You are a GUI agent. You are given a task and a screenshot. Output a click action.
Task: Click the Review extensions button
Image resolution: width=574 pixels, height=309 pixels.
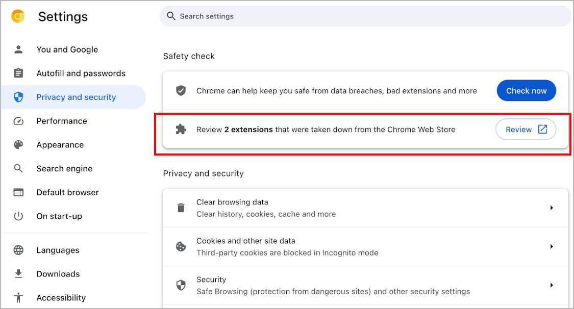coord(526,130)
